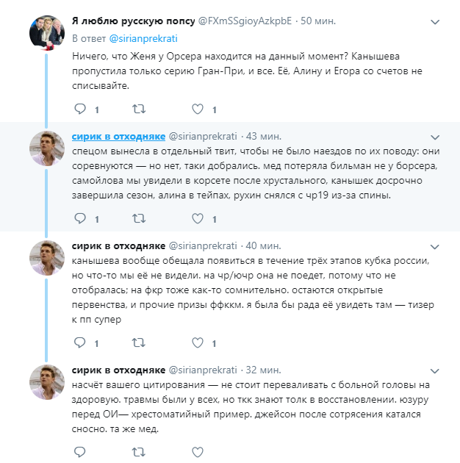Open the "43 мин." timestamp link
The image size is (460, 463).
pyautogui.click(x=265, y=135)
